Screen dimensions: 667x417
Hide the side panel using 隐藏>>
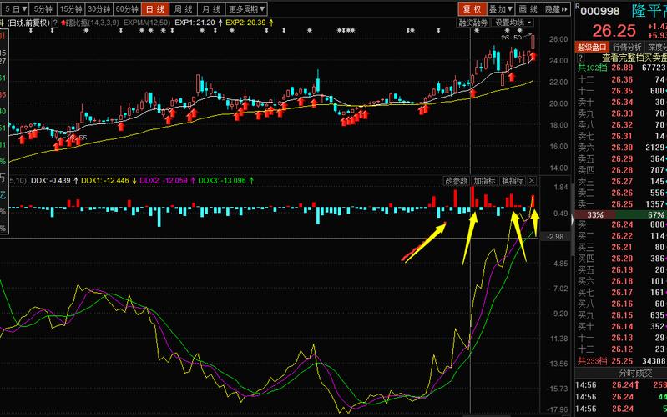(555, 8)
